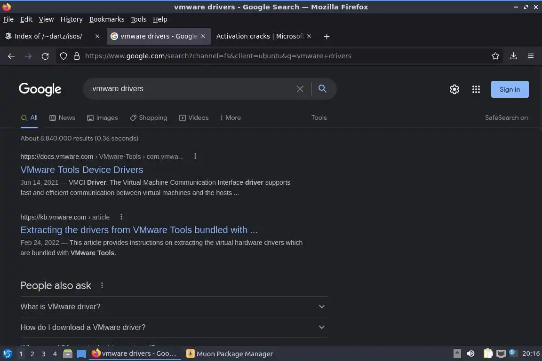Screen dimensions: 542x361
Task: Open a new browser tab
Action: [x=327, y=36]
